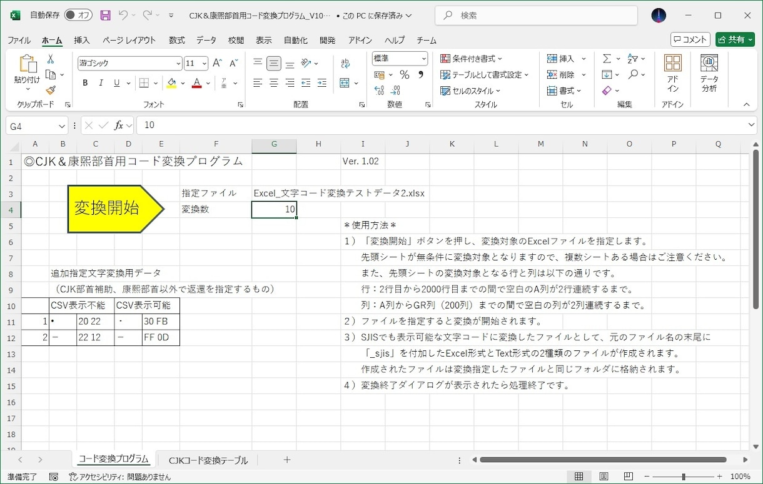Click the コメント button
Viewport: 763px width, 484px height.
click(690, 39)
